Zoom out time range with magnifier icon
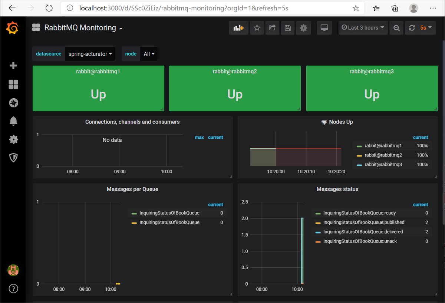 pyautogui.click(x=396, y=28)
